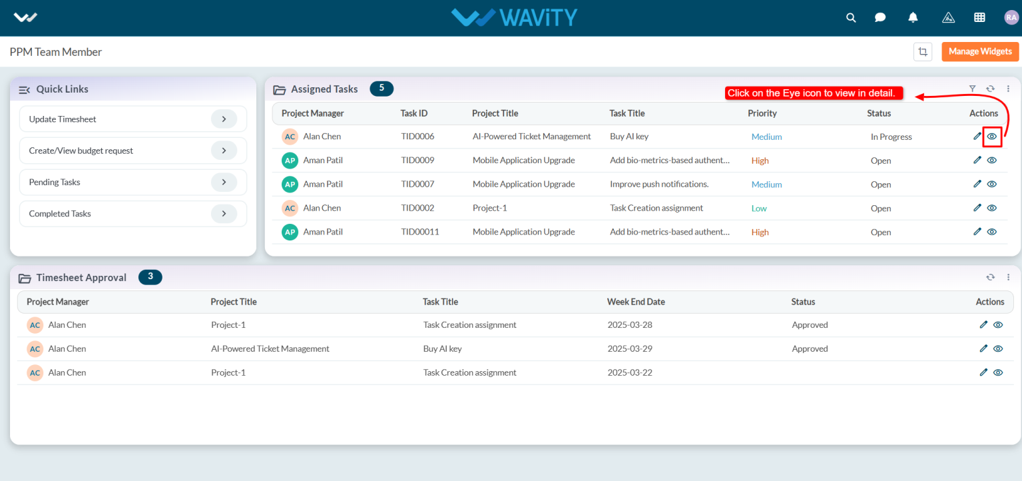View task TID0009 via eye icon
The image size is (1022, 481).
[x=992, y=160]
